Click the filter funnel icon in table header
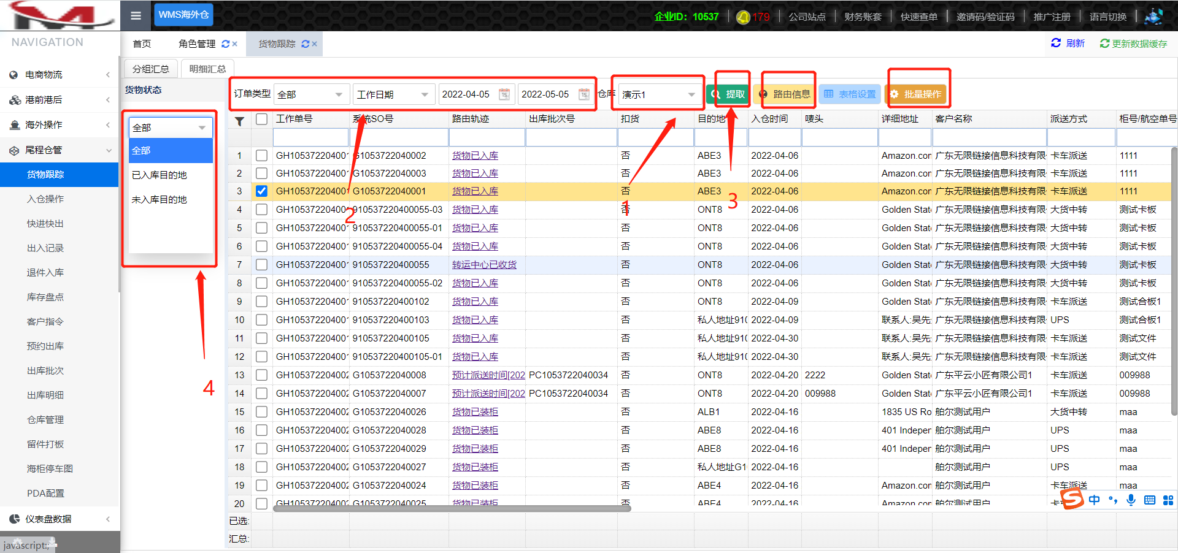The image size is (1178, 553). 240,121
